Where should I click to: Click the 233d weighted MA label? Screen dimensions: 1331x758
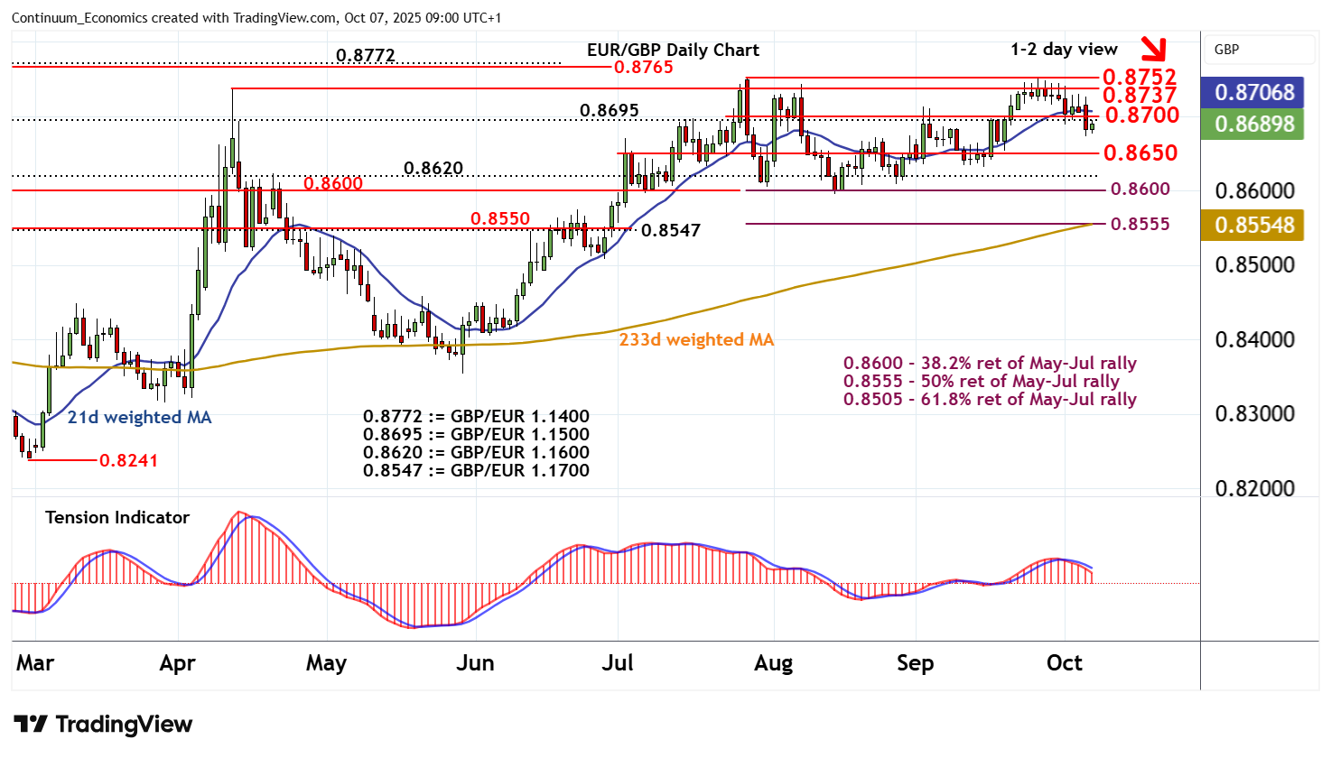pos(696,339)
